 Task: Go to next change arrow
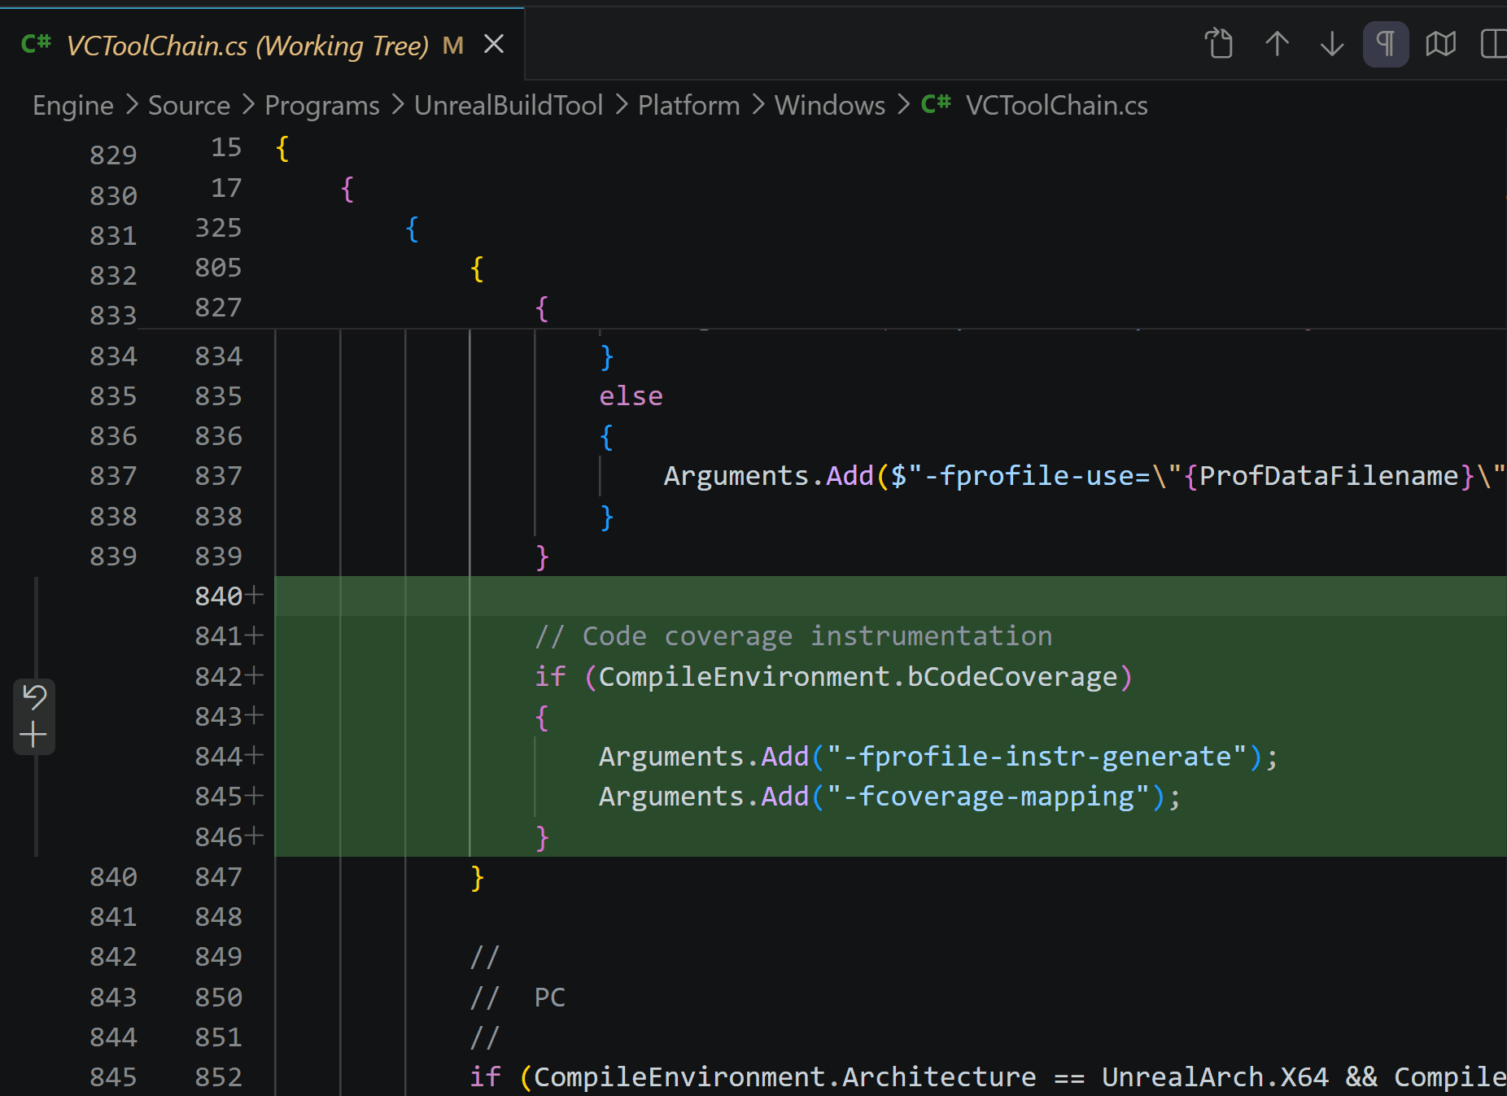coord(1331,44)
